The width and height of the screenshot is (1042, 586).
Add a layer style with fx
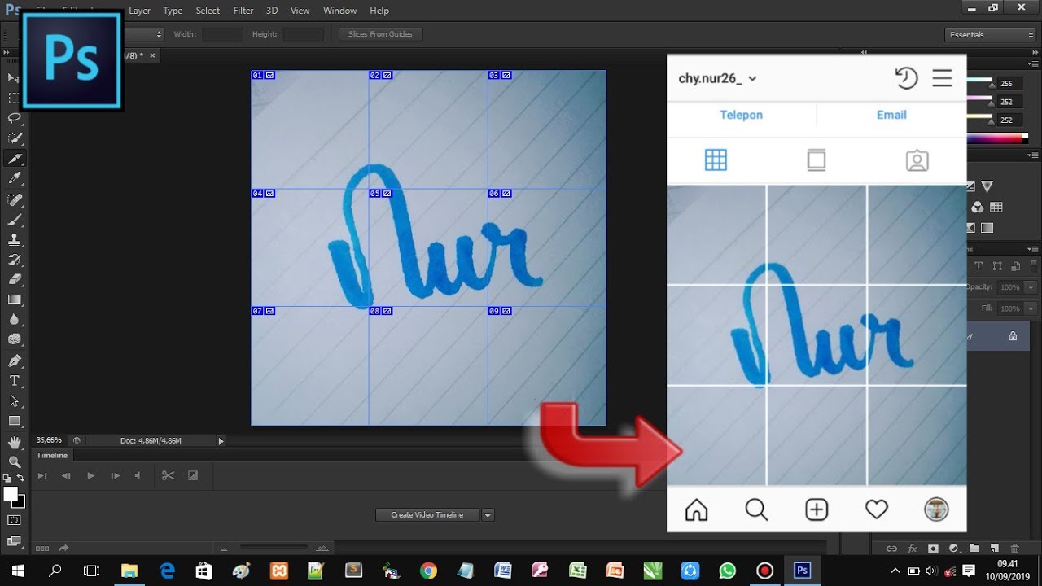click(913, 549)
